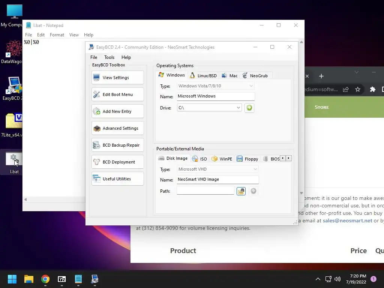The width and height of the screenshot is (384, 288).
Task: Open BCD Backup/Repair section
Action: [117, 145]
